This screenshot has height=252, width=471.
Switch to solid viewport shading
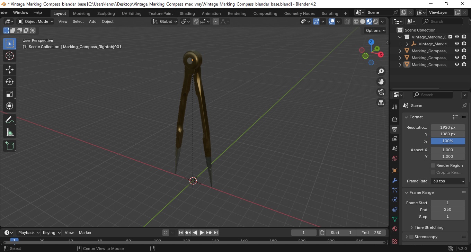click(x=363, y=21)
